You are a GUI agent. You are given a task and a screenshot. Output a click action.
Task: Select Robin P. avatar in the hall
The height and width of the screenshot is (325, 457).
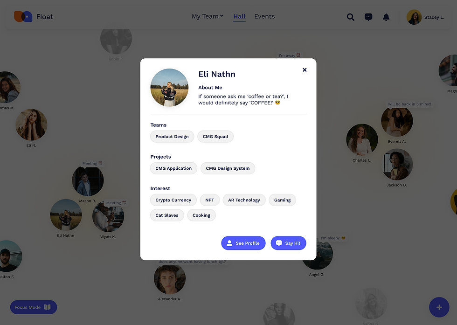116,41
